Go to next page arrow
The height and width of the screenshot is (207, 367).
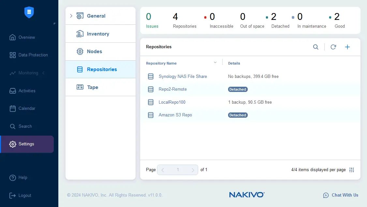coord(193,170)
